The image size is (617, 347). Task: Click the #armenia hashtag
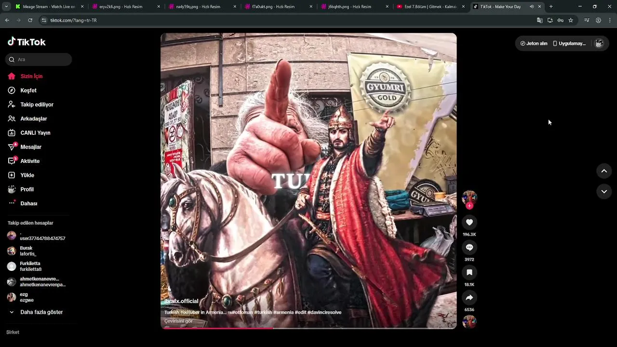tap(283, 312)
